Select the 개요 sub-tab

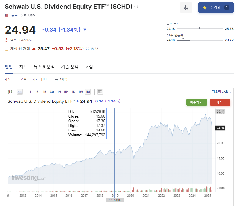tap(8, 79)
